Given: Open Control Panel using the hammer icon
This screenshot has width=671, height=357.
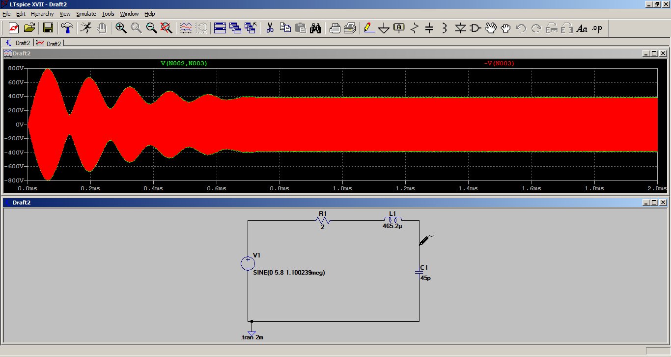Looking at the screenshot, I should click(66, 28).
